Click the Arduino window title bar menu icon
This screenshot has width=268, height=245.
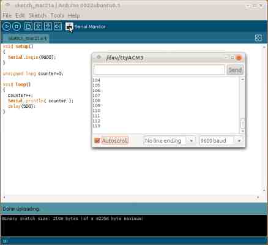(8, 6)
